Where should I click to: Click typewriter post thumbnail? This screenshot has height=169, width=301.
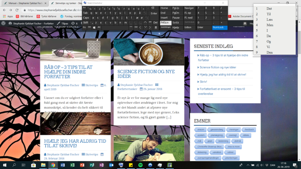(75, 123)
